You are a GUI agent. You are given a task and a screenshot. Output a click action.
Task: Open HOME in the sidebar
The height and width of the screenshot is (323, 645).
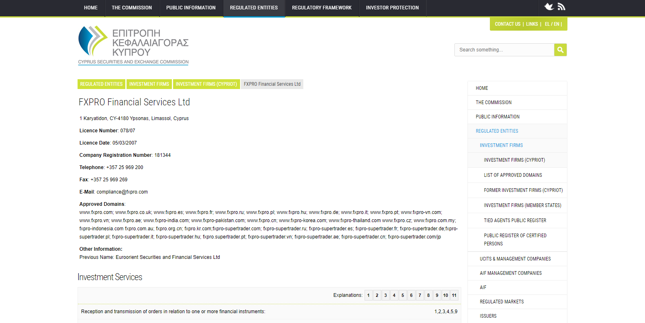pos(517,88)
